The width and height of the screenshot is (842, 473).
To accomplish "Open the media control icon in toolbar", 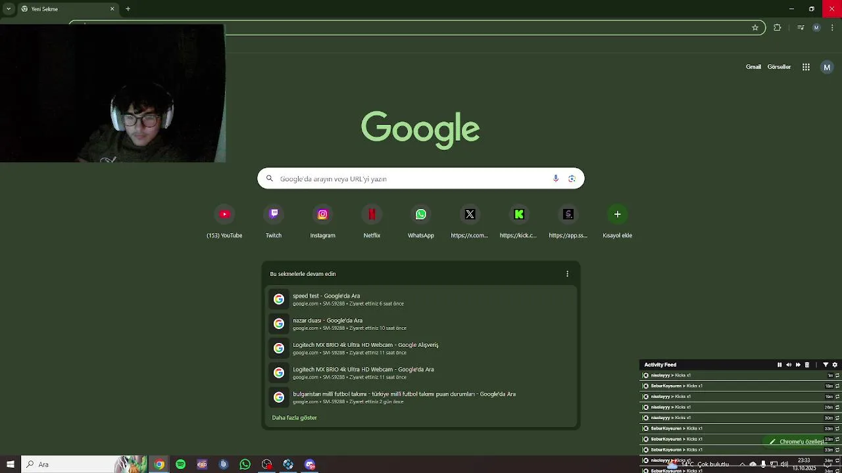I will coord(800,28).
